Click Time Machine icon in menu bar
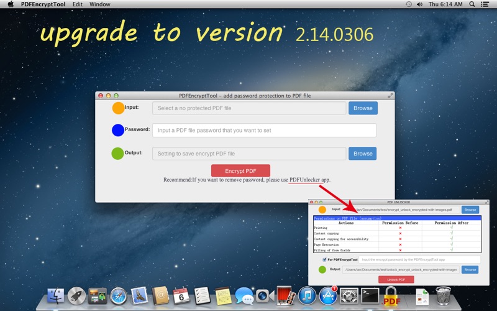 coord(409,4)
